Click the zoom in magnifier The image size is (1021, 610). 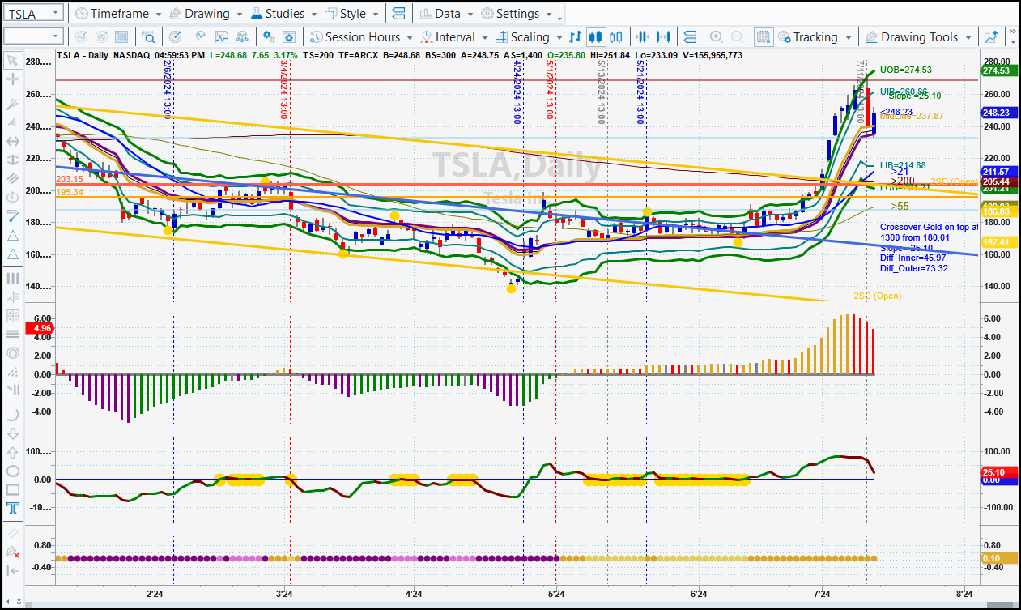(x=716, y=37)
